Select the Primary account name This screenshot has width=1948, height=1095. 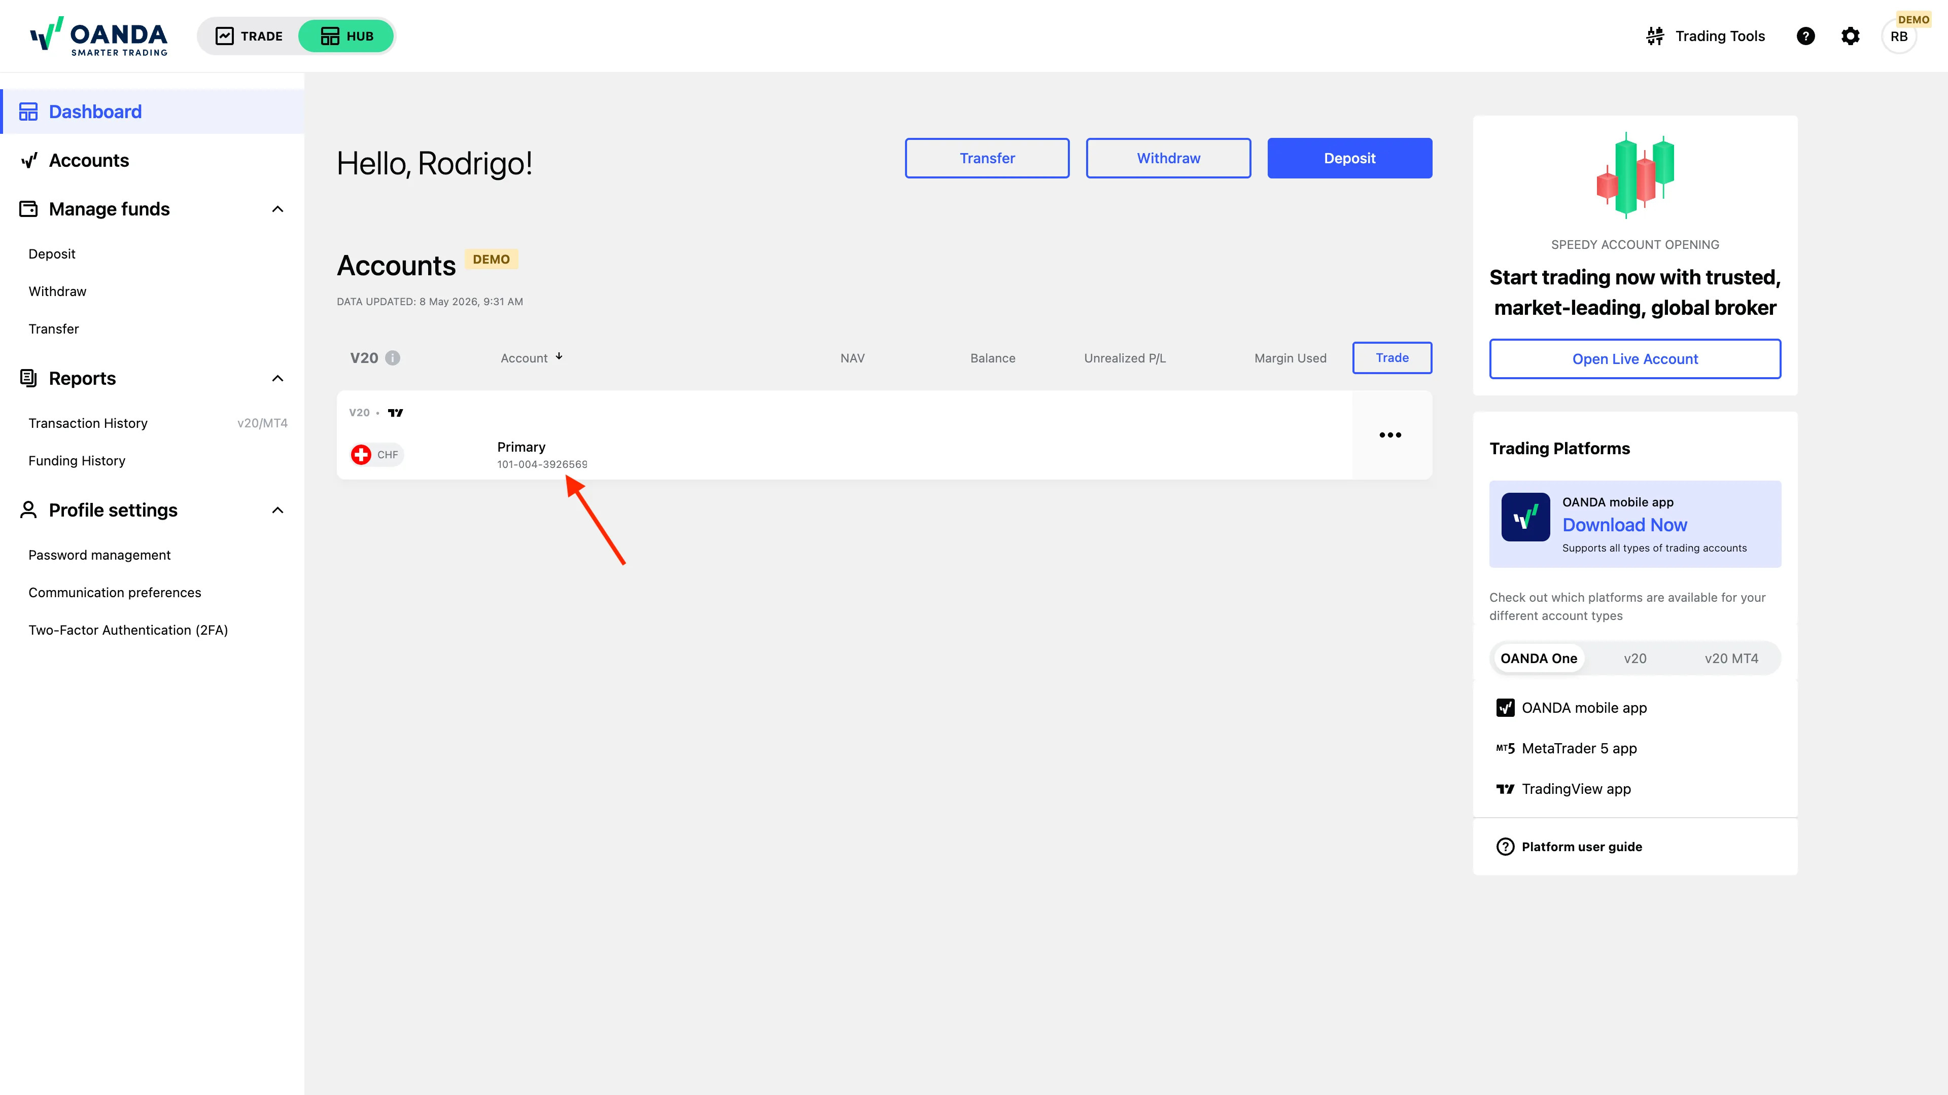(x=521, y=447)
